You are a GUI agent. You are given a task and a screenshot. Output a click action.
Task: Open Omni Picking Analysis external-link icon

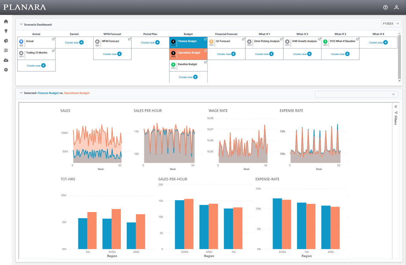pos(281,39)
